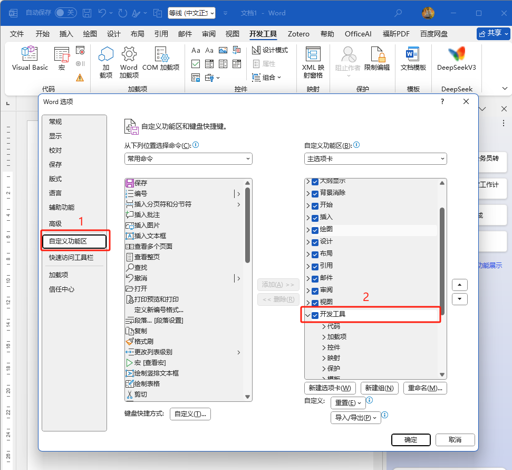
Task: Open search magnifier in title bar
Action: [x=398, y=13]
